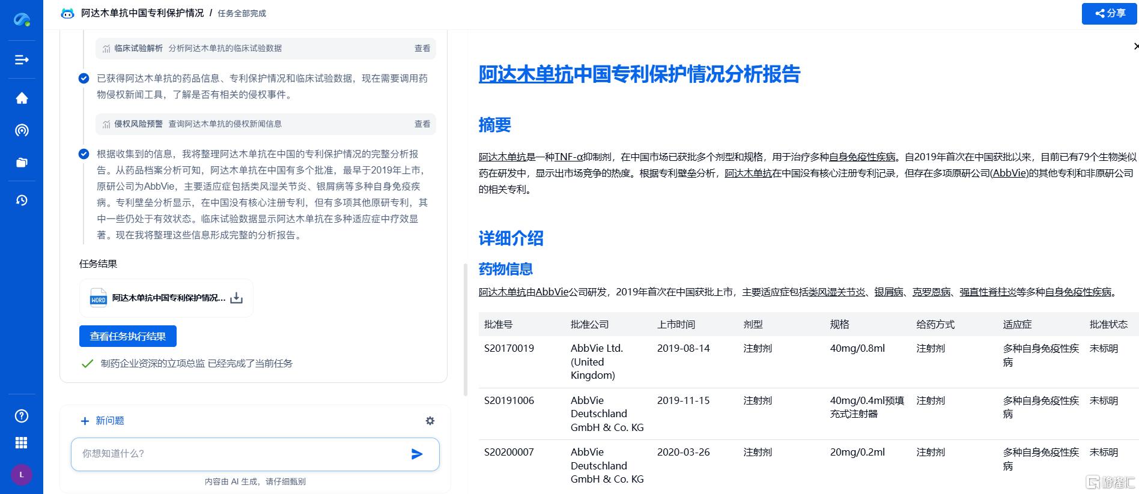This screenshot has height=494, width=1139.
Task: Click 任务全部完成 status in header
Action: (x=242, y=13)
